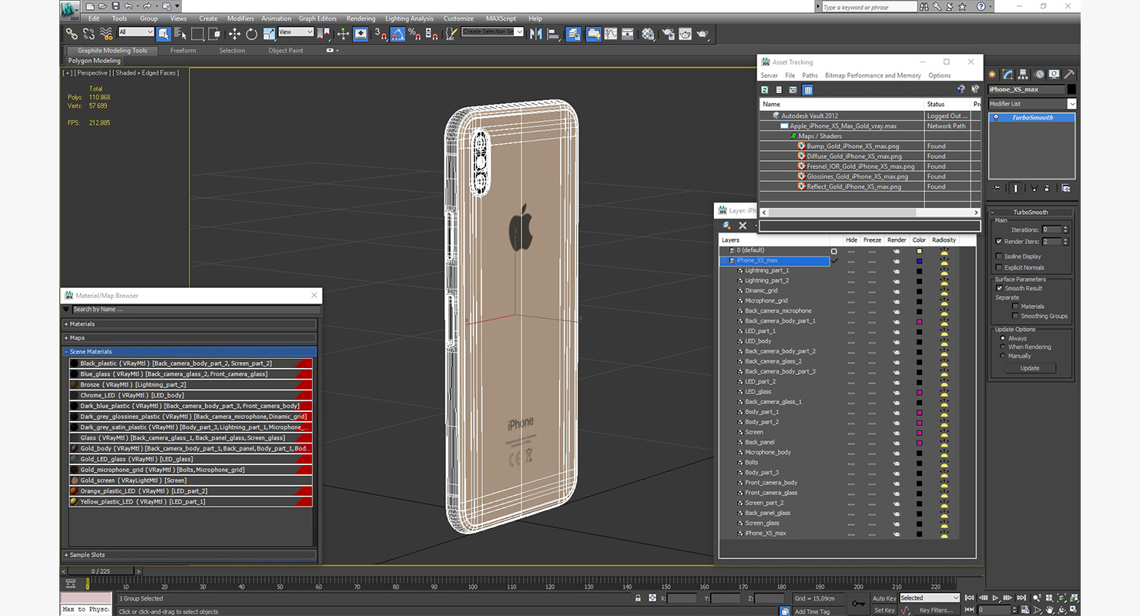Screen dimensions: 1140x616
Task: Open Render Setup dialog
Action: [667, 34]
